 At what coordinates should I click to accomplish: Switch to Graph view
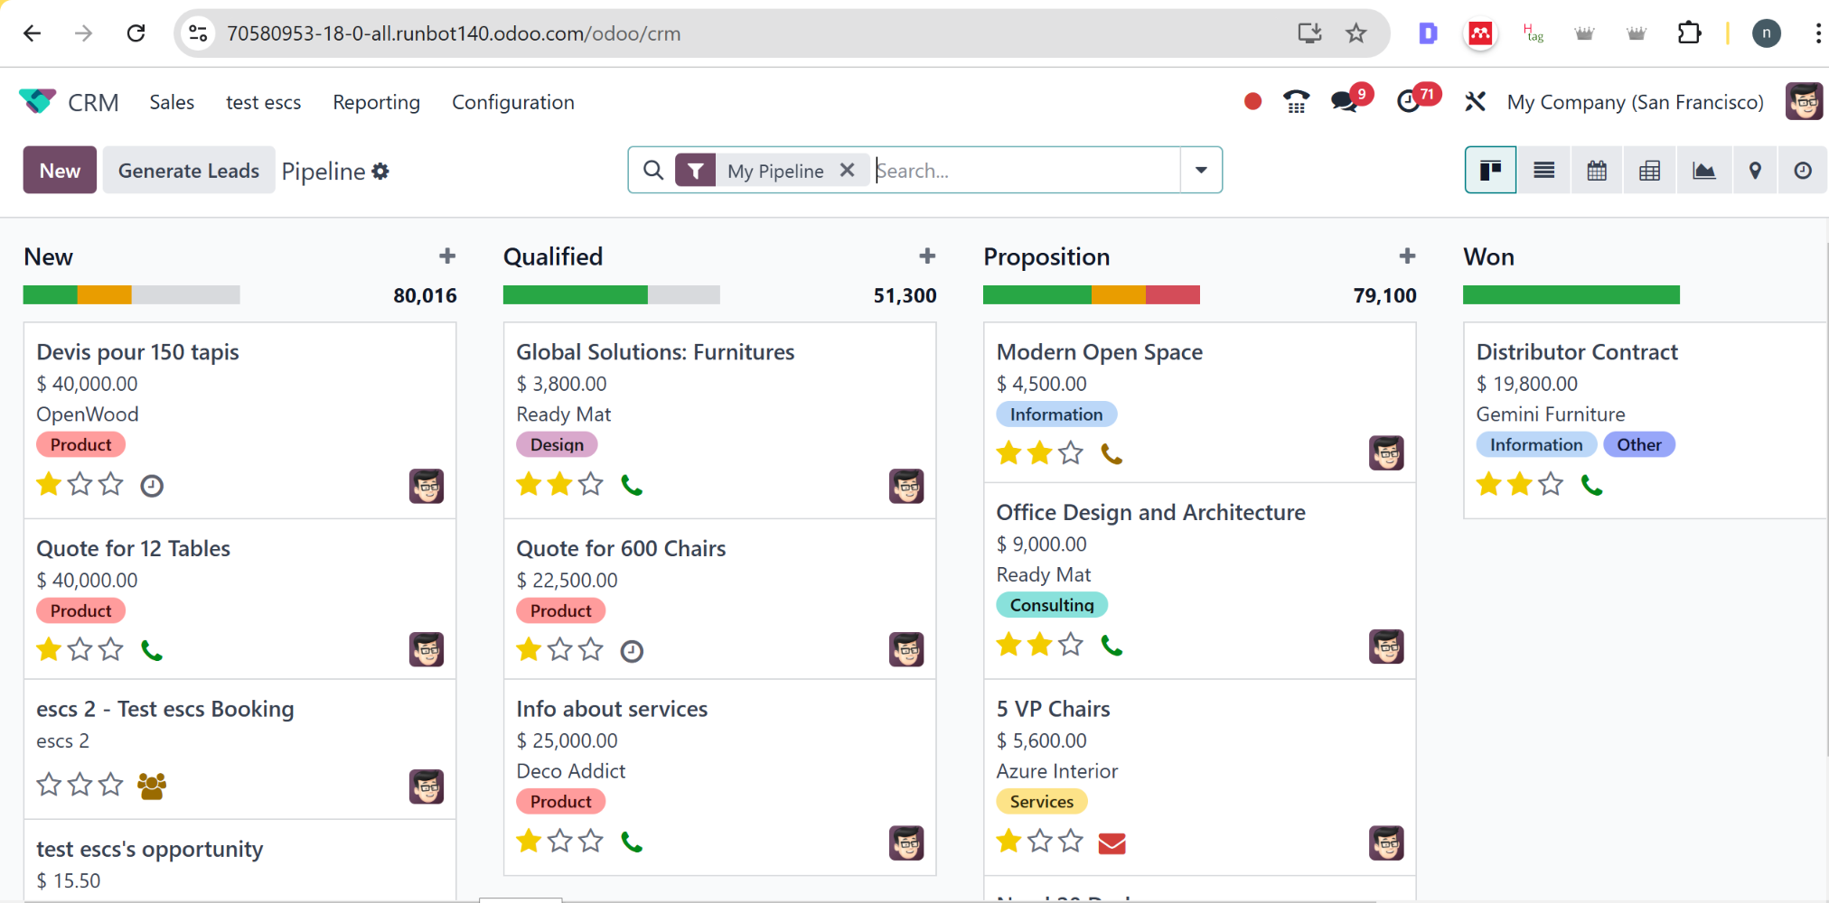pyautogui.click(x=1703, y=170)
